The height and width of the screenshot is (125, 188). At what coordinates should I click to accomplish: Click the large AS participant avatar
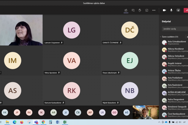click(x=13, y=91)
